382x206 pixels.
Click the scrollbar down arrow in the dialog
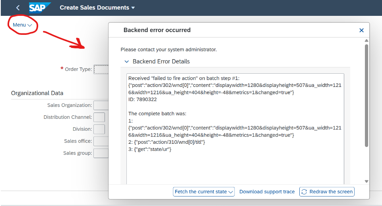tap(366, 181)
